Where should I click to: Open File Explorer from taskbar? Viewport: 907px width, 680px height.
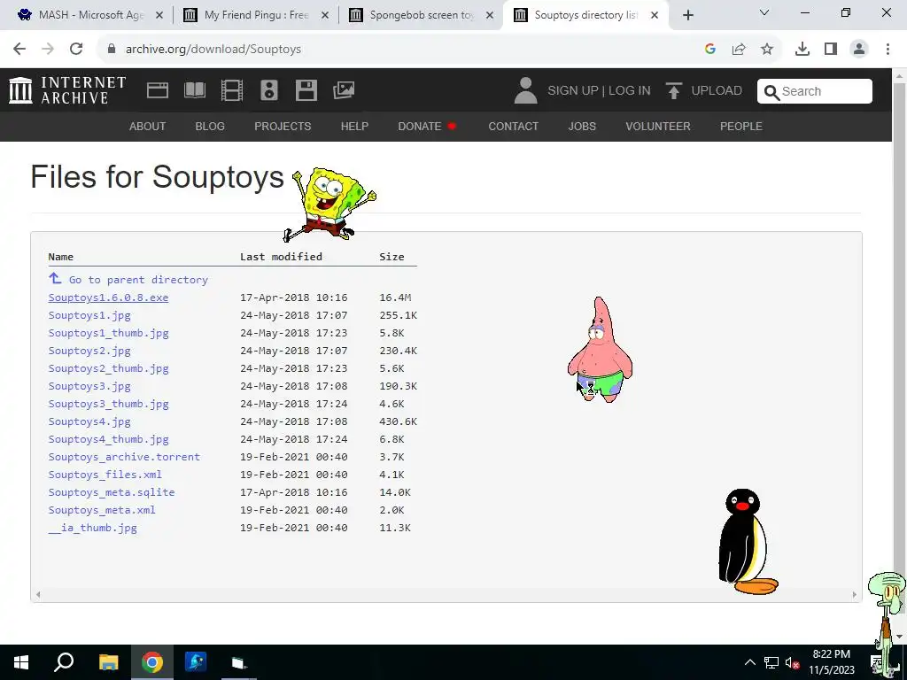[108, 662]
